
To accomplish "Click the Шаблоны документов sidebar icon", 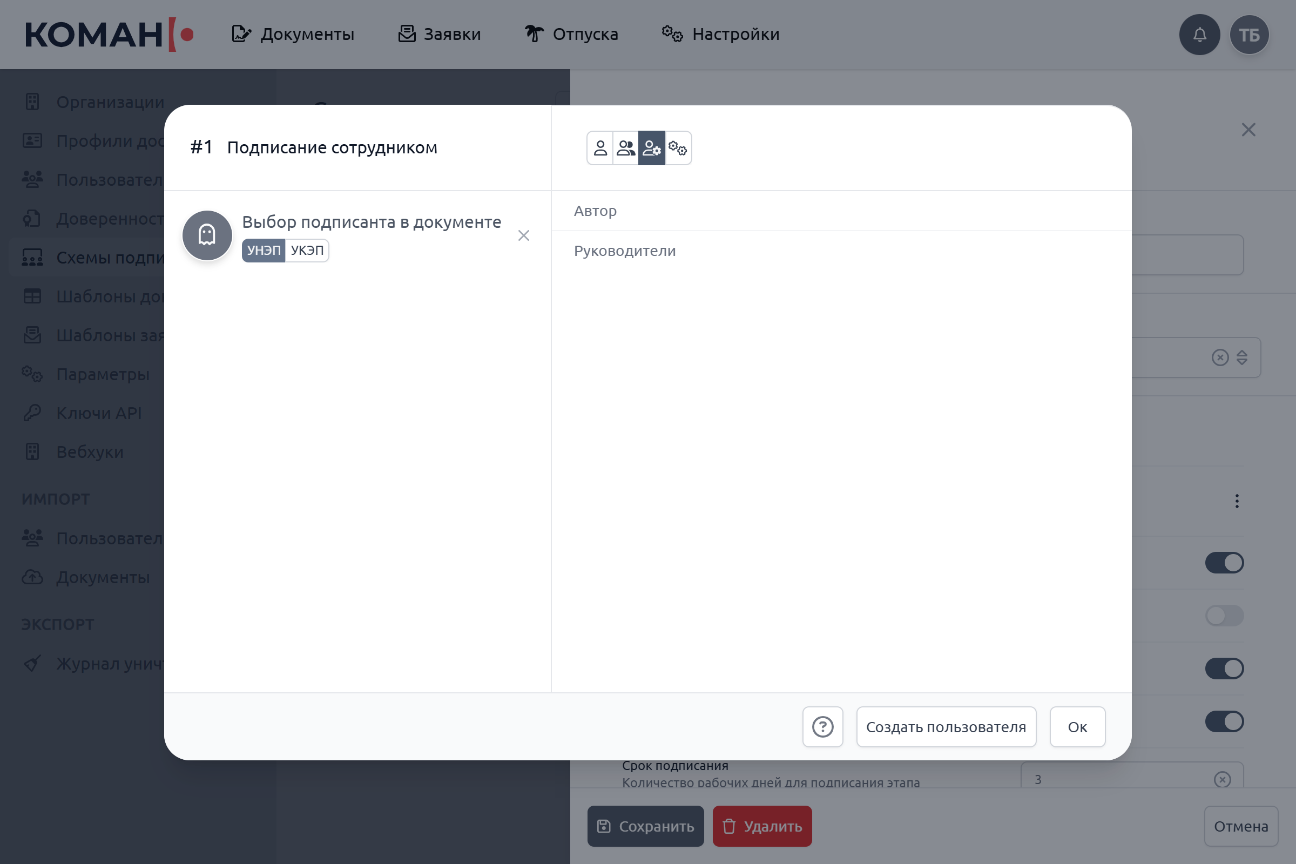I will point(32,296).
